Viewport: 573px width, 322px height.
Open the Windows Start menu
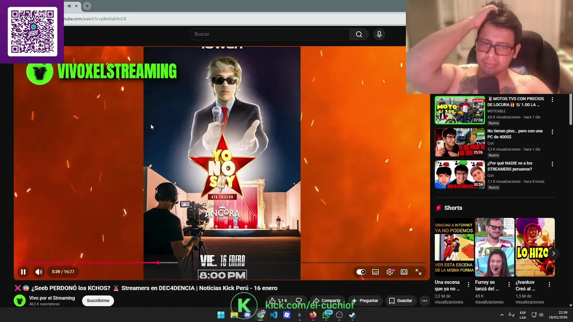point(221,315)
